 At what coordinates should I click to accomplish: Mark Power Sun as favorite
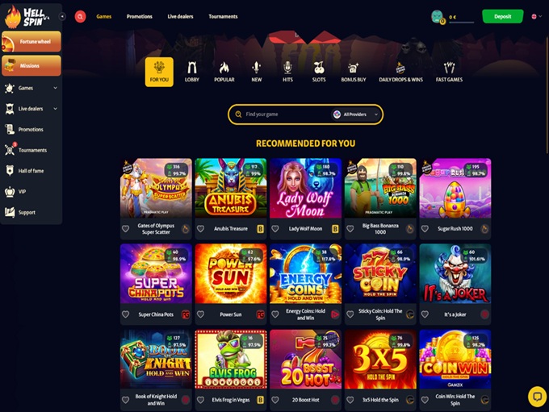200,314
